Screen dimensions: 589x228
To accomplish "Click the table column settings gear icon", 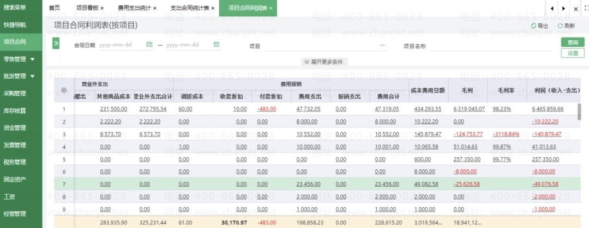I will pos(64,89).
